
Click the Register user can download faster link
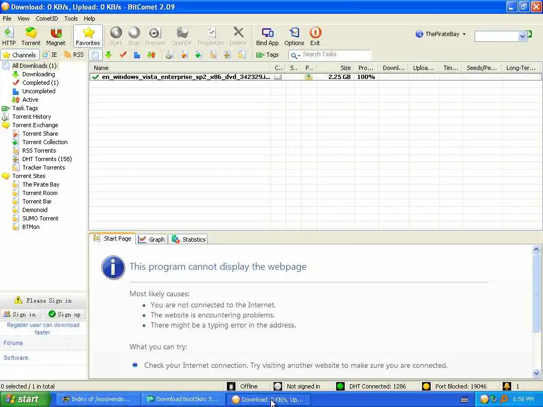43,329
